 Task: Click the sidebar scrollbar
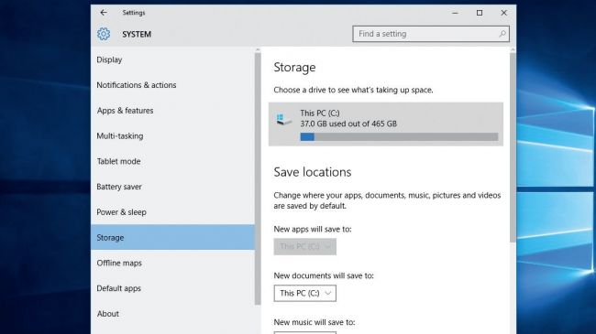tap(258, 178)
